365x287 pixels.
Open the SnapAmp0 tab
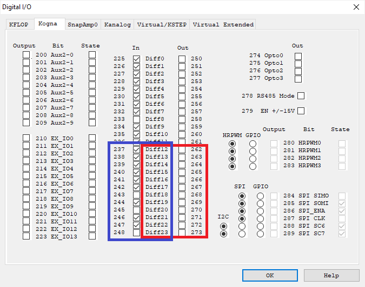coord(82,24)
